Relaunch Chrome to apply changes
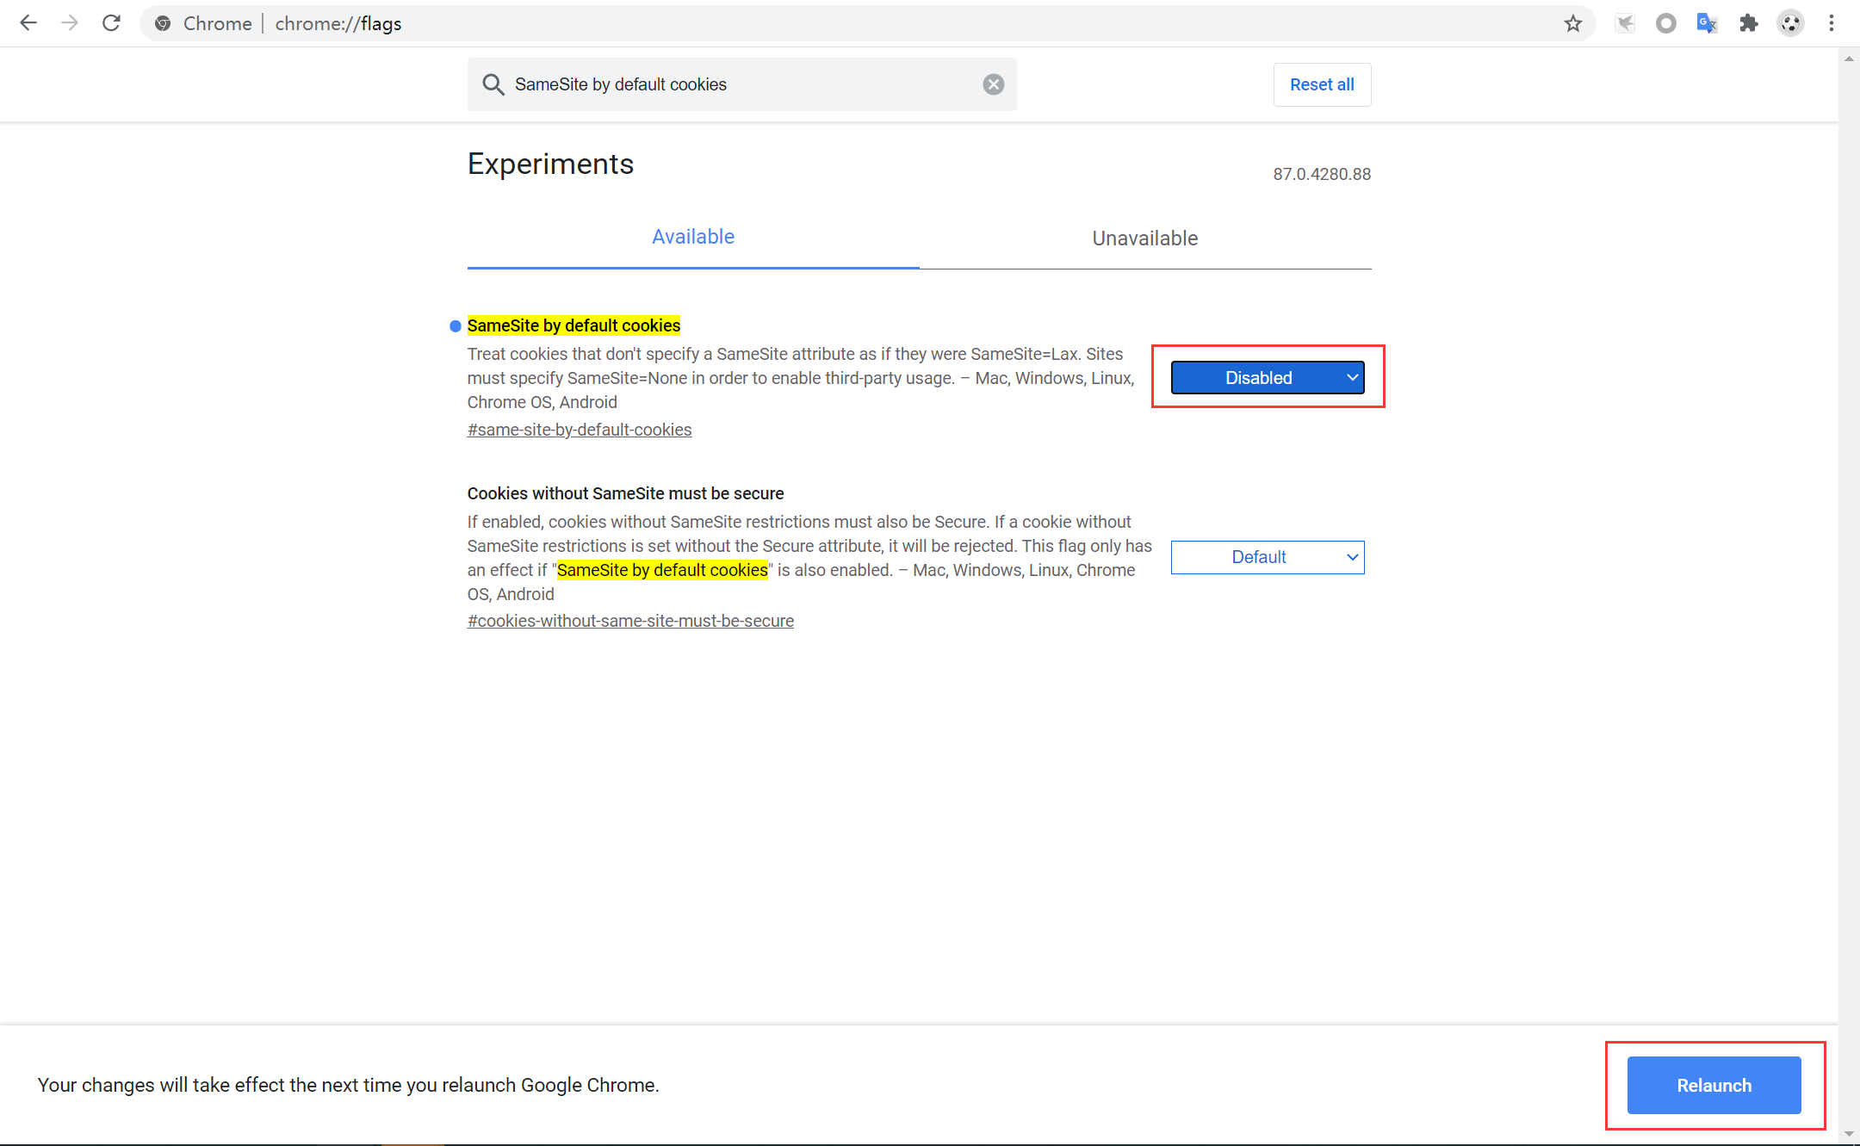This screenshot has width=1860, height=1146. (1714, 1085)
